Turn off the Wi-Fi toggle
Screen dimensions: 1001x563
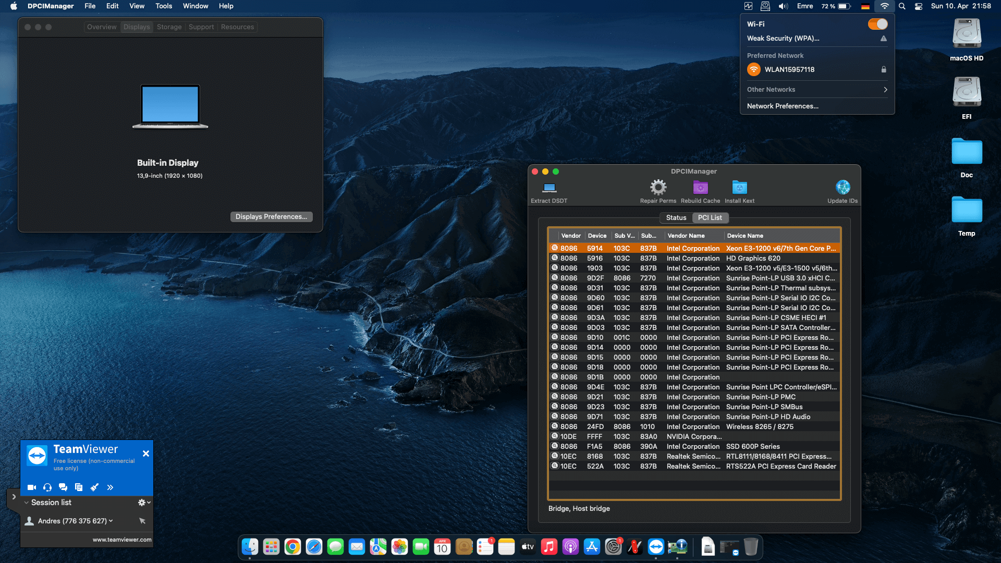click(x=877, y=23)
